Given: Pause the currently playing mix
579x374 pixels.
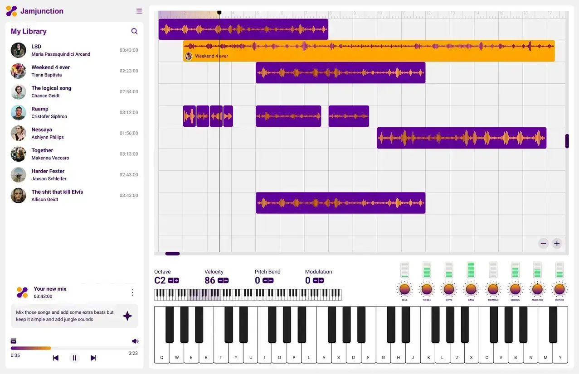Looking at the screenshot, I should 74,358.
